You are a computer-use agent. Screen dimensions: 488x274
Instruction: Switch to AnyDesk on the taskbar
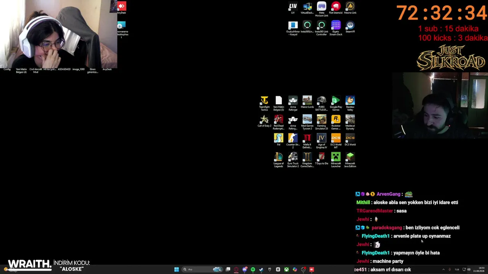click(311, 269)
